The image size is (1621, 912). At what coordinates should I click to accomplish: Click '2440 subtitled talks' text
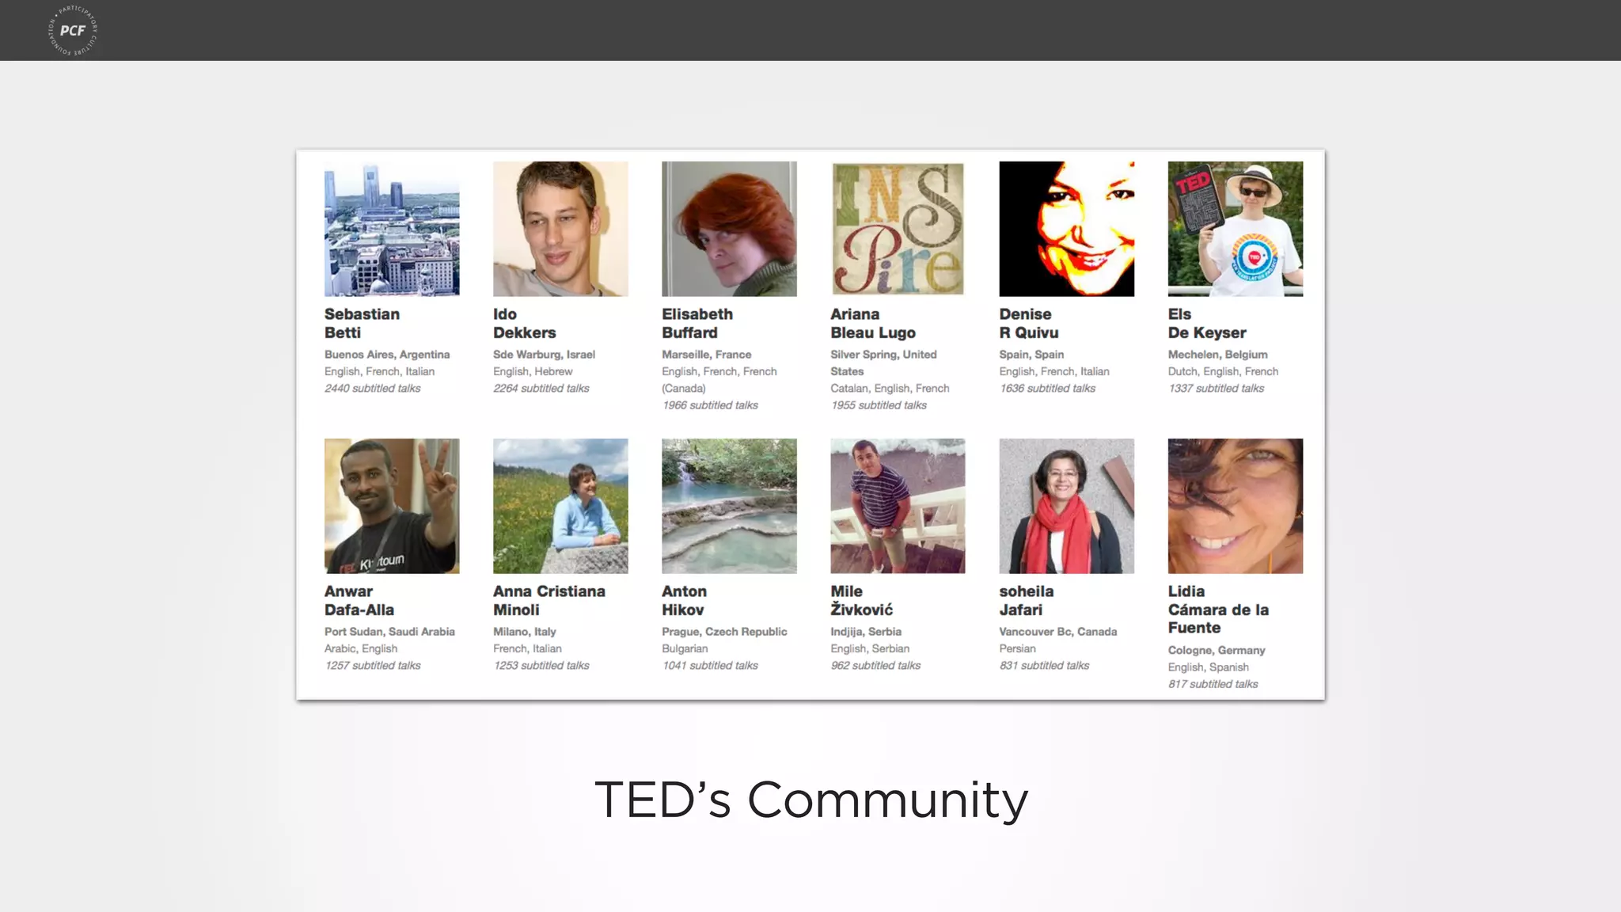point(372,388)
